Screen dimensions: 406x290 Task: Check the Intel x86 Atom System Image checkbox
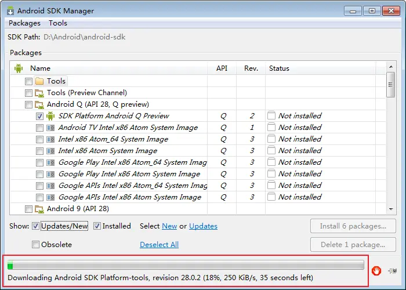(39, 151)
